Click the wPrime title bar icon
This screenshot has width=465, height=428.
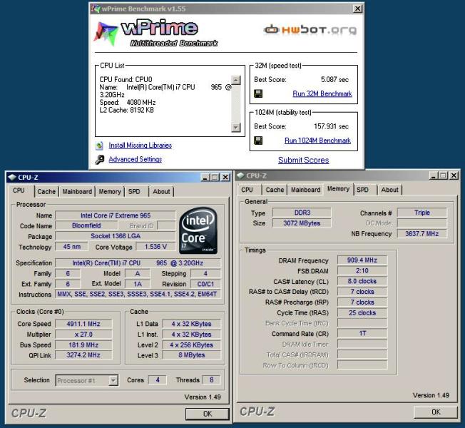pos(96,9)
